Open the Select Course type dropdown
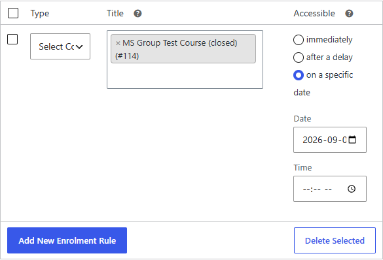 tap(60, 46)
